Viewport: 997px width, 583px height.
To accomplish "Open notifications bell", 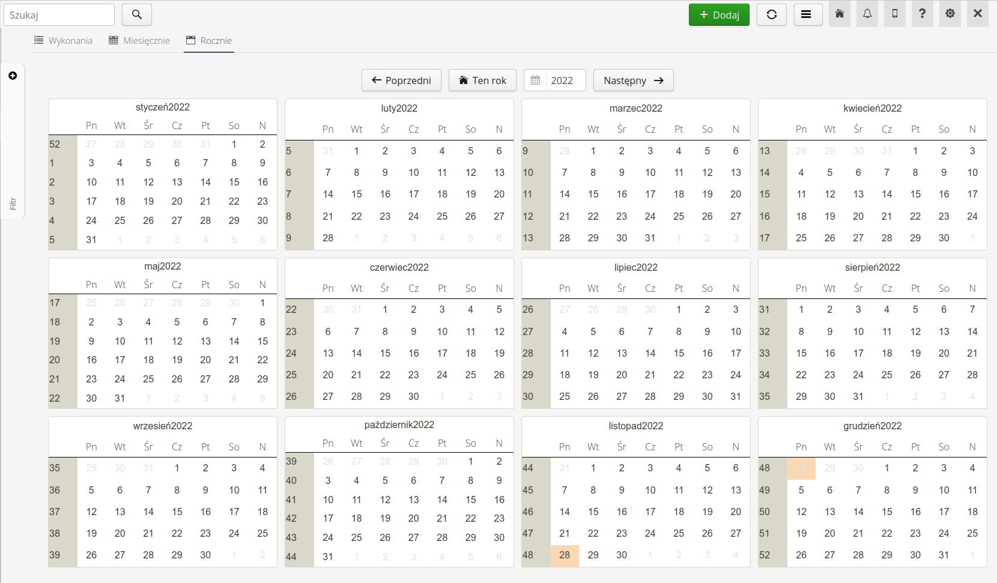I will coord(867,14).
